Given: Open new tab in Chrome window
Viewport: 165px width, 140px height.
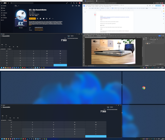Looking at the screenshot, I should pyautogui.click(x=108, y=1).
